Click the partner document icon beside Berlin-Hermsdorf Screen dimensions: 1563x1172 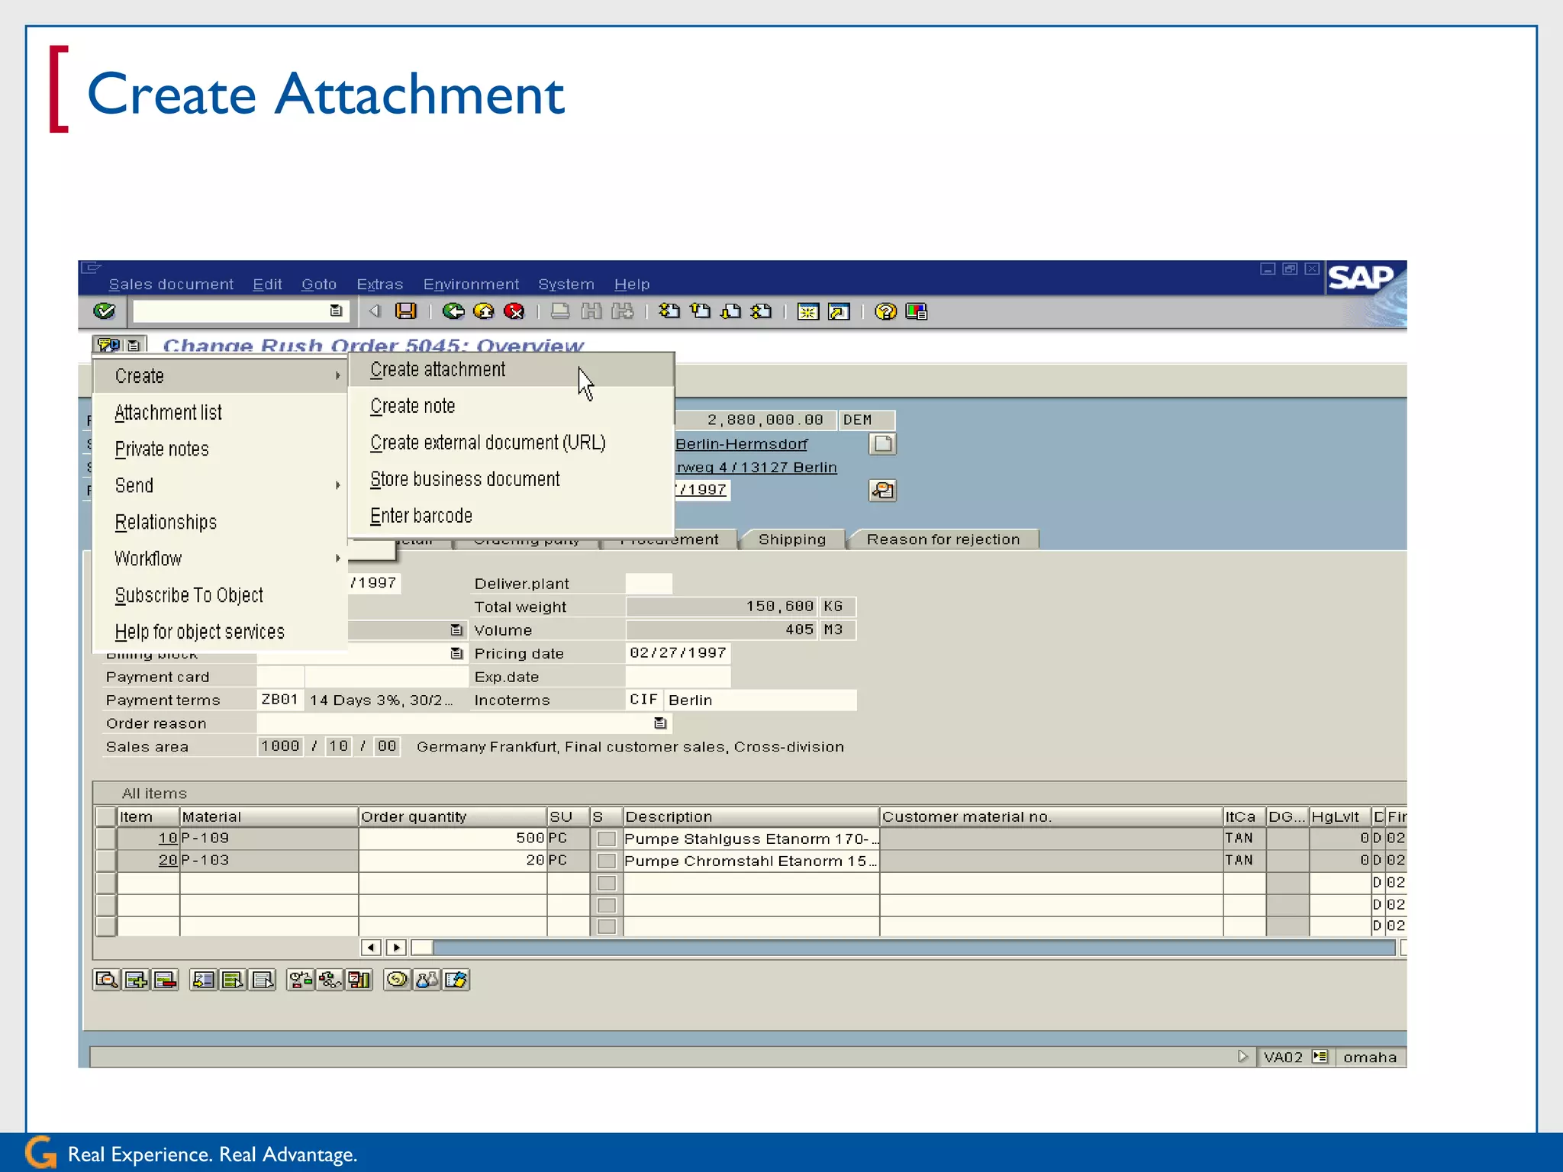[x=882, y=444]
